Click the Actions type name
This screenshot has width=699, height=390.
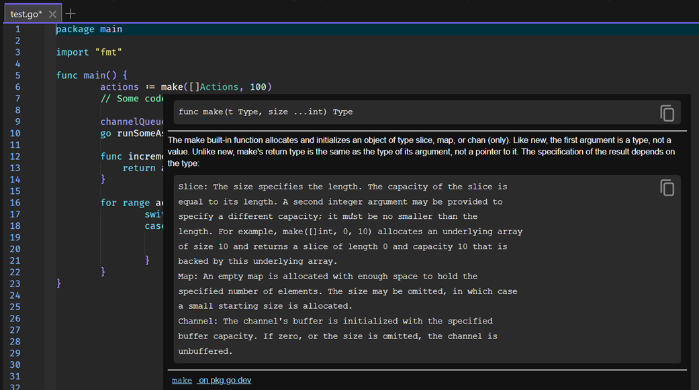point(220,87)
